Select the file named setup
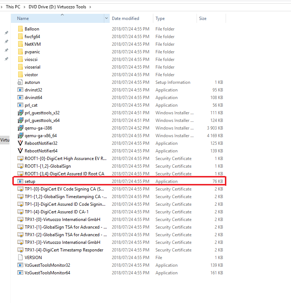Image resolution: width=291 pixels, height=303 pixels. 30,181
